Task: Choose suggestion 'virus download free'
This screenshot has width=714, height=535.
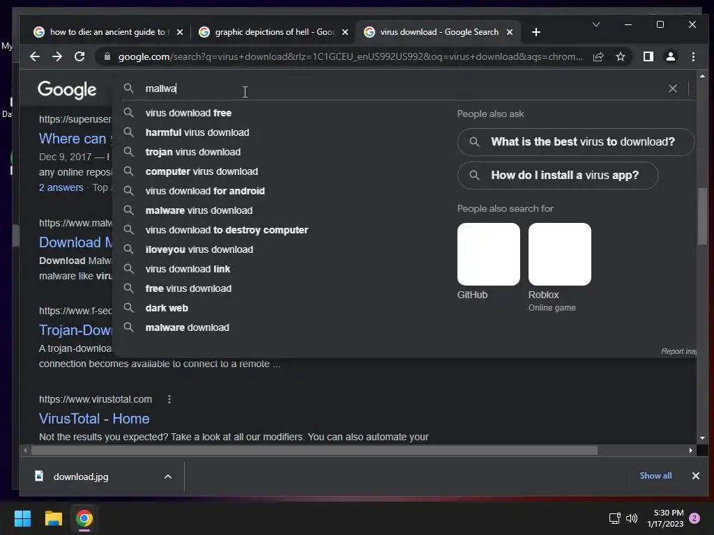Action: (x=188, y=113)
